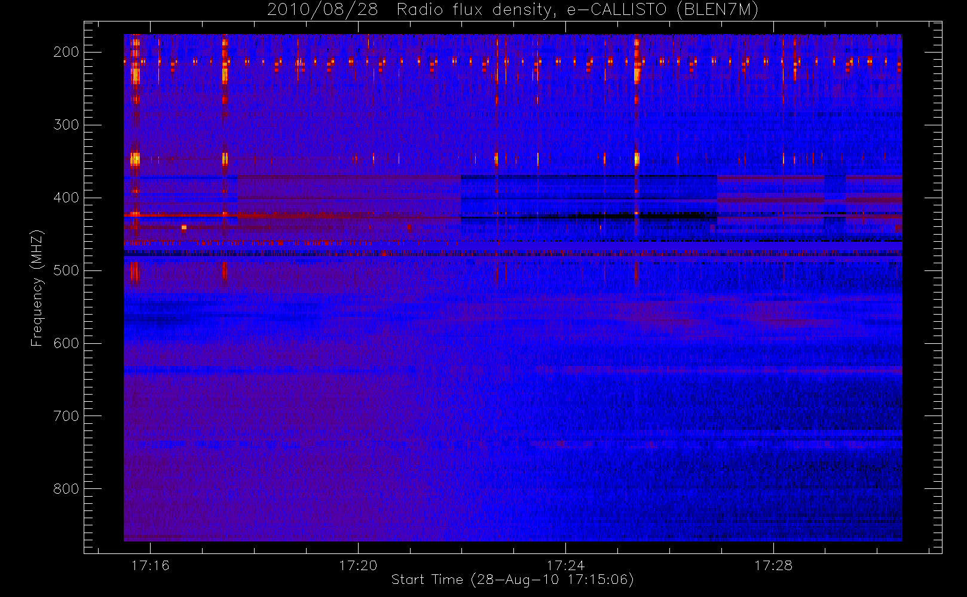Select the 700 frequency tick label
967x597 pixels.
(66, 416)
